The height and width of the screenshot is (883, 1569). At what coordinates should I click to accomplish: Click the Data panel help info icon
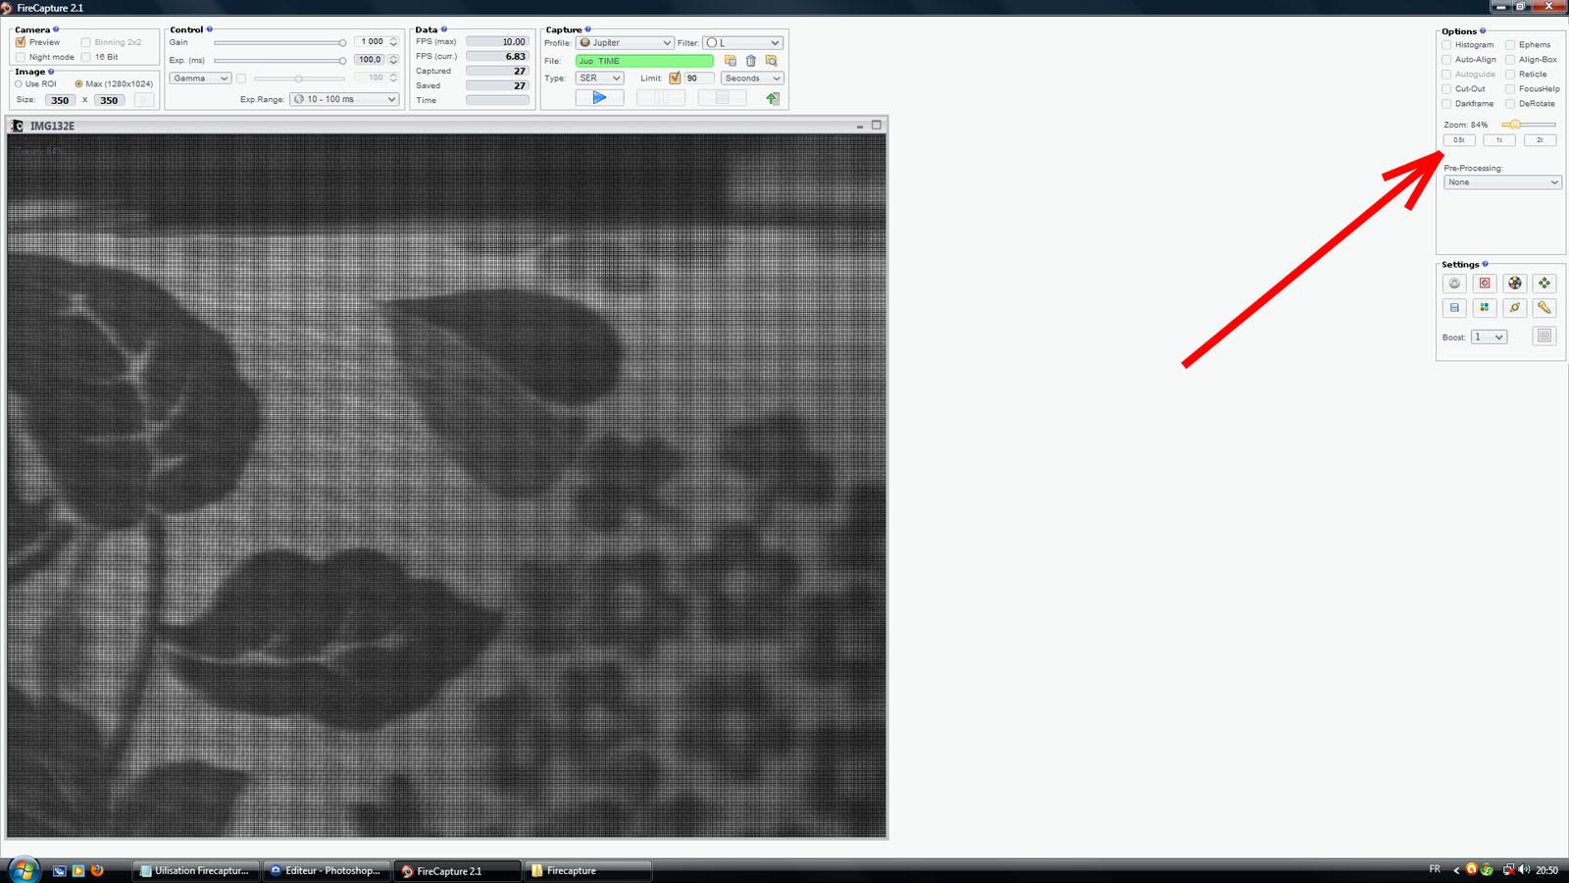coord(444,29)
